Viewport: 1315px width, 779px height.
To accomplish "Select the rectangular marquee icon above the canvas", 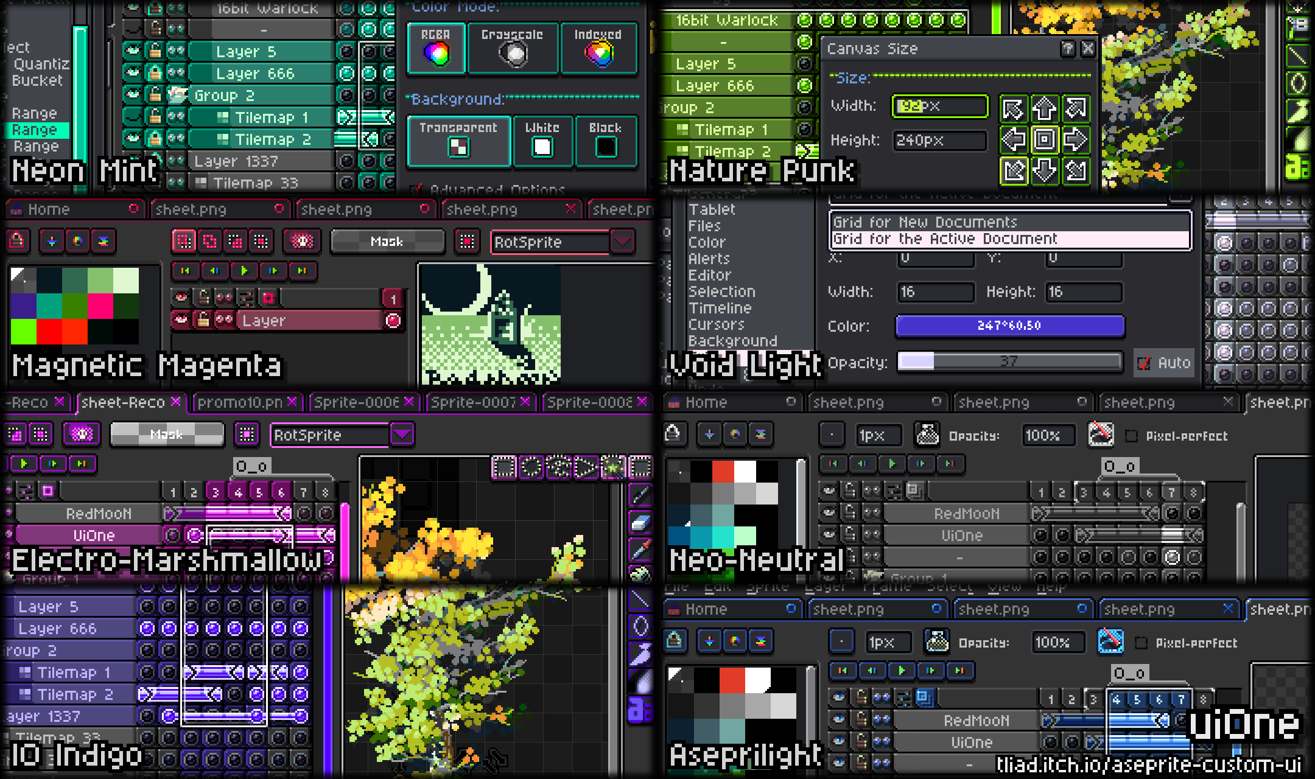I will point(504,467).
